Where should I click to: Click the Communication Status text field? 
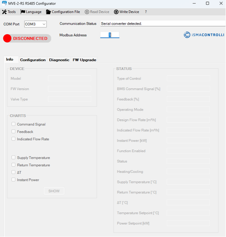click(x=163, y=24)
